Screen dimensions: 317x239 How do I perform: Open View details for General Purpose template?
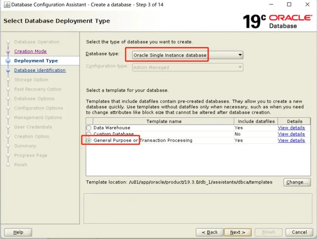(291, 140)
